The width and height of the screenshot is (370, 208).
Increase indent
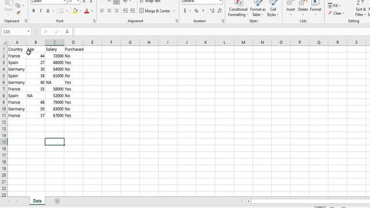tap(132, 11)
